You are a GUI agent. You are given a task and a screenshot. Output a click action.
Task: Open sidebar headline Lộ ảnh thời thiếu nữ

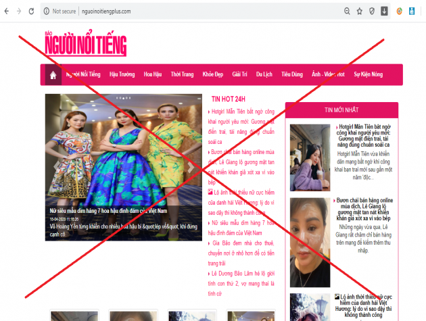364,305
